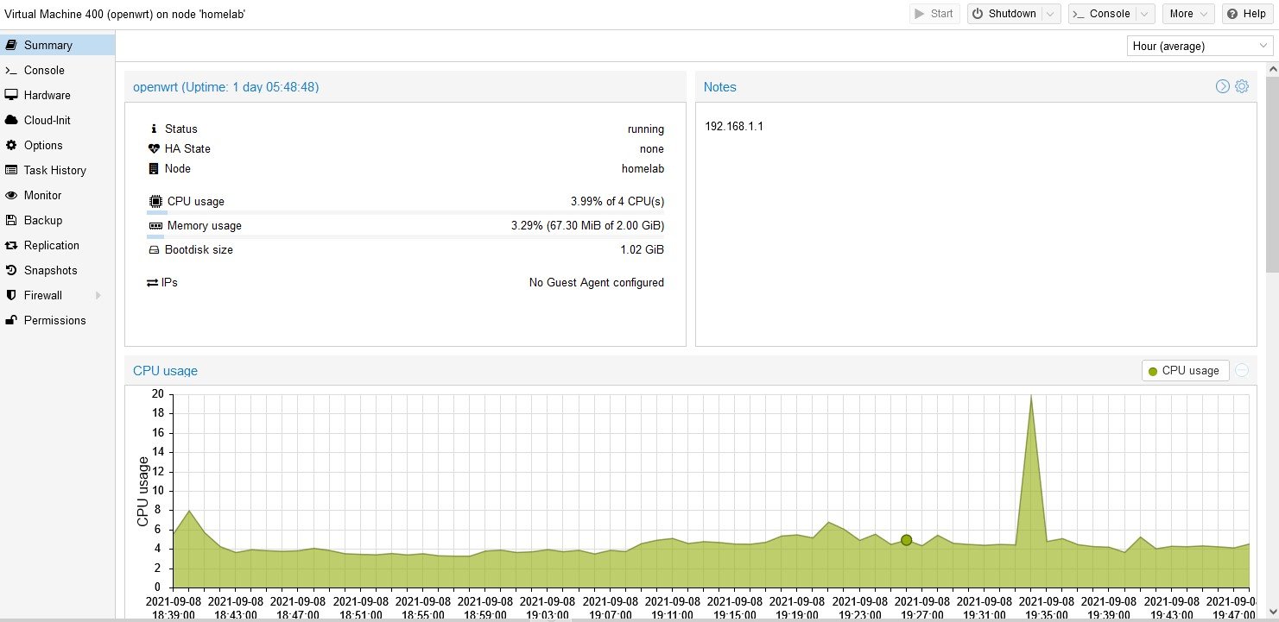Image resolution: width=1279 pixels, height=622 pixels.
Task: Expand the Shutdown button dropdown arrow
Action: (1050, 14)
